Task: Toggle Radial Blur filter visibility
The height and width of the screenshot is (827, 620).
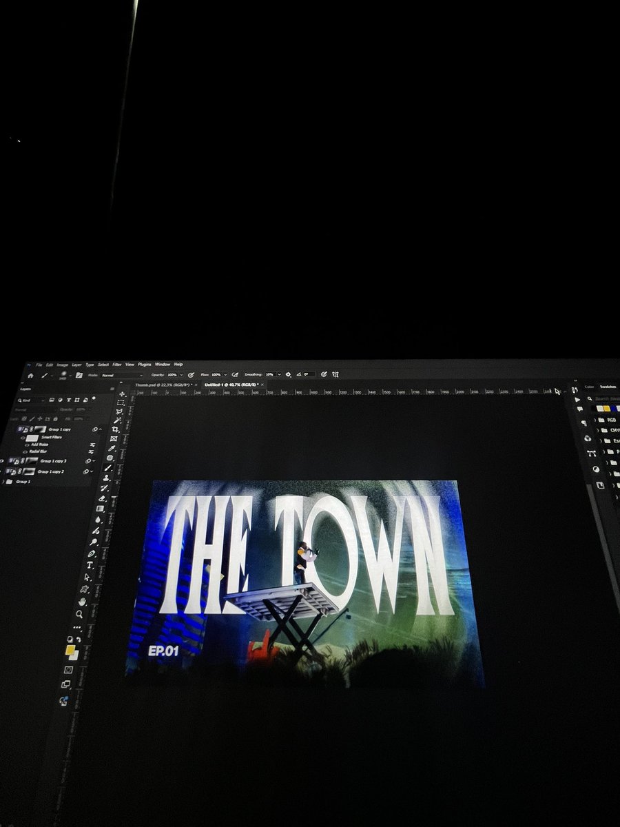Action: 25,452
